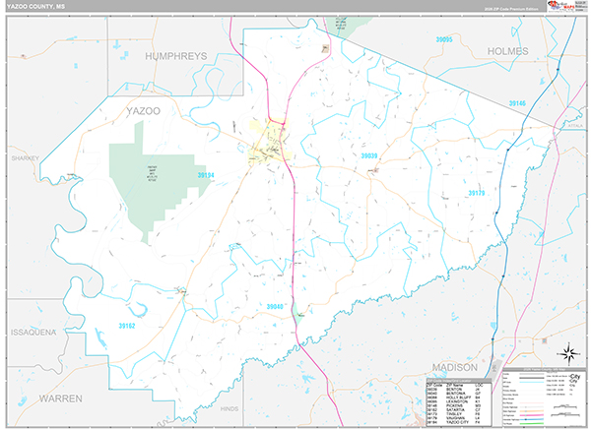The width and height of the screenshot is (591, 429).
Task: Select the SHARKEY county label
Action: (x=26, y=158)
